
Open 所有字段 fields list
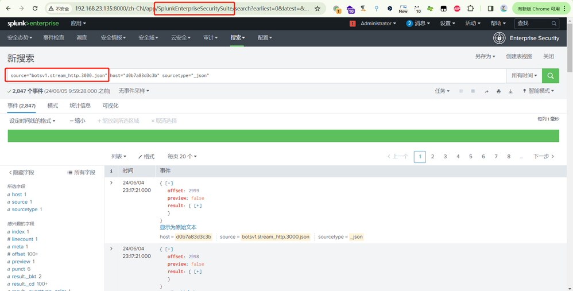(81, 172)
